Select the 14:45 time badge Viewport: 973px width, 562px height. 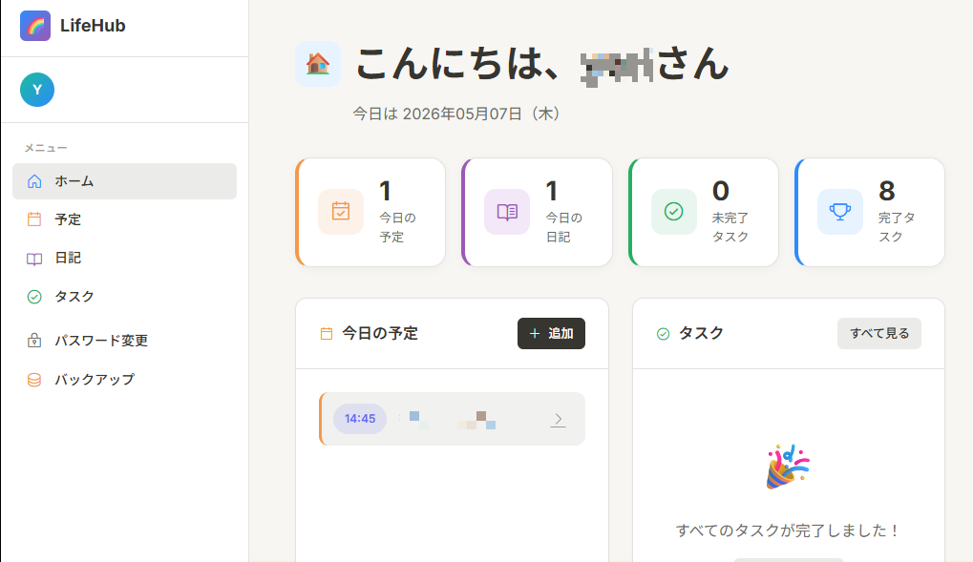[x=360, y=419]
